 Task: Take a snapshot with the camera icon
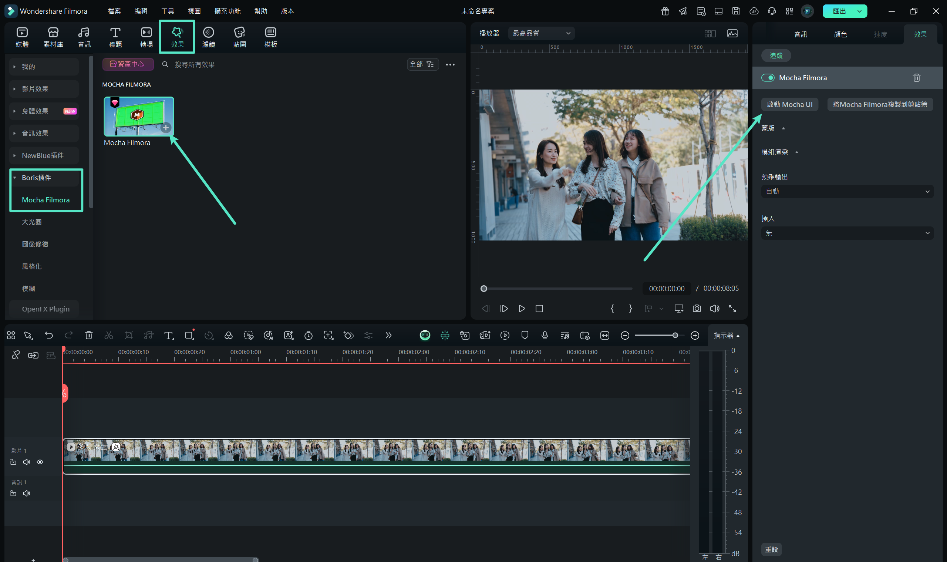(697, 309)
